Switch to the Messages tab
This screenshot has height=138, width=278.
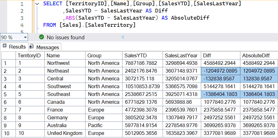pos(45,47)
